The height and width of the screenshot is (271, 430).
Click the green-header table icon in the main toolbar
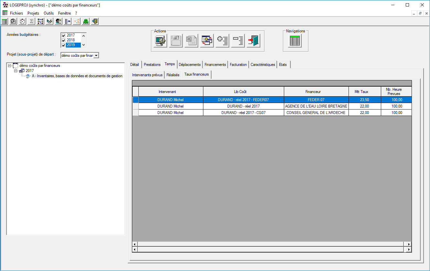(4, 22)
